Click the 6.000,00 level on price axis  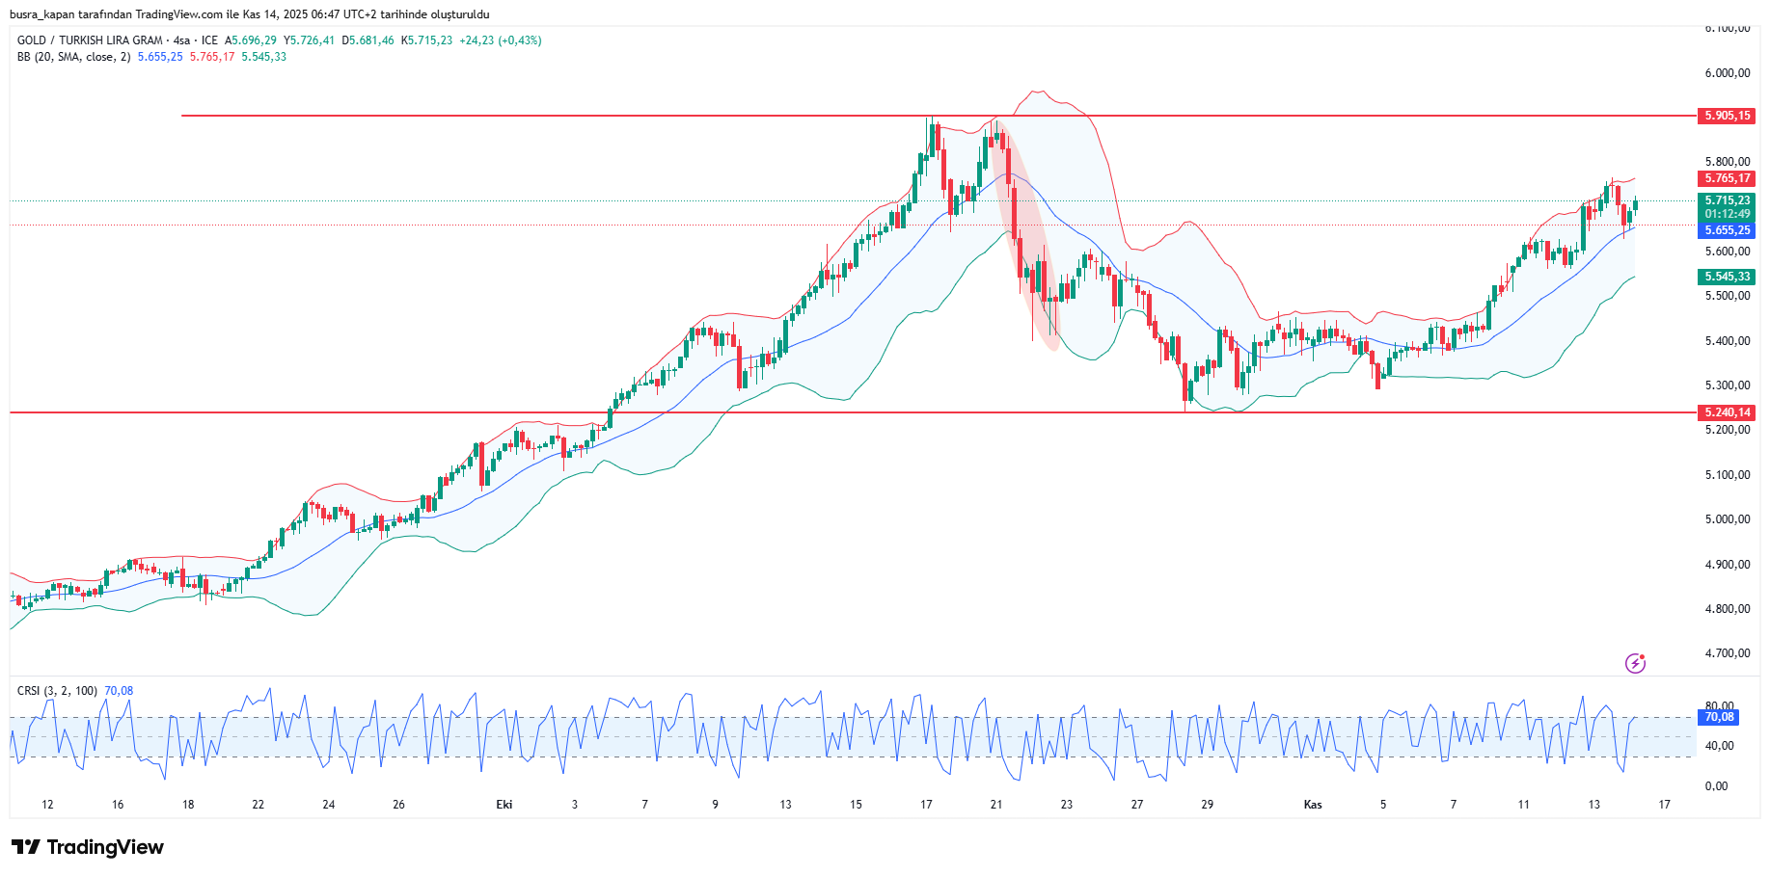(1727, 73)
